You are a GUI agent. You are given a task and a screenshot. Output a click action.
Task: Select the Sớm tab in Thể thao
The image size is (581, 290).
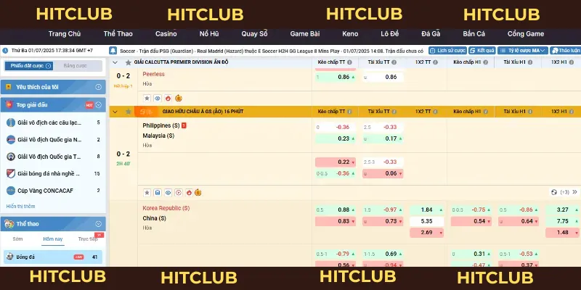17,239
